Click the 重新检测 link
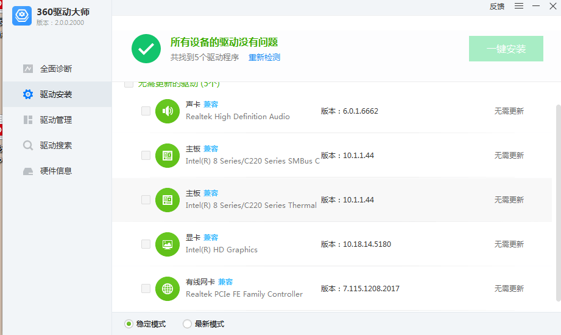Image resolution: width=561 pixels, height=335 pixels. [264, 58]
